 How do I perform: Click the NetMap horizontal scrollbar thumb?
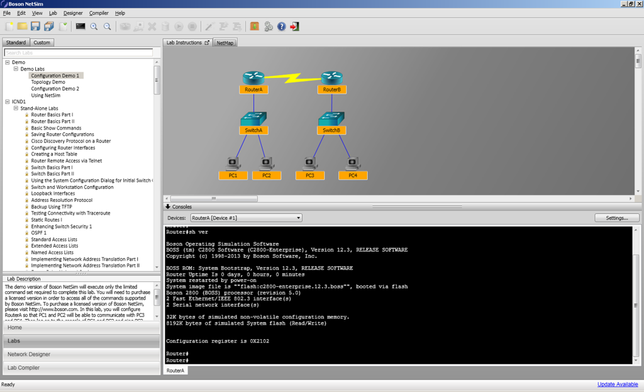214,198
